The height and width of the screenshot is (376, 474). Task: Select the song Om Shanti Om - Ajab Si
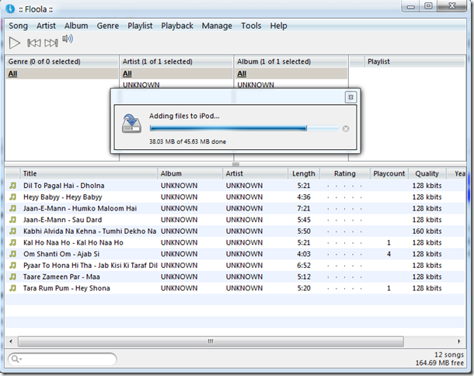coord(235,253)
